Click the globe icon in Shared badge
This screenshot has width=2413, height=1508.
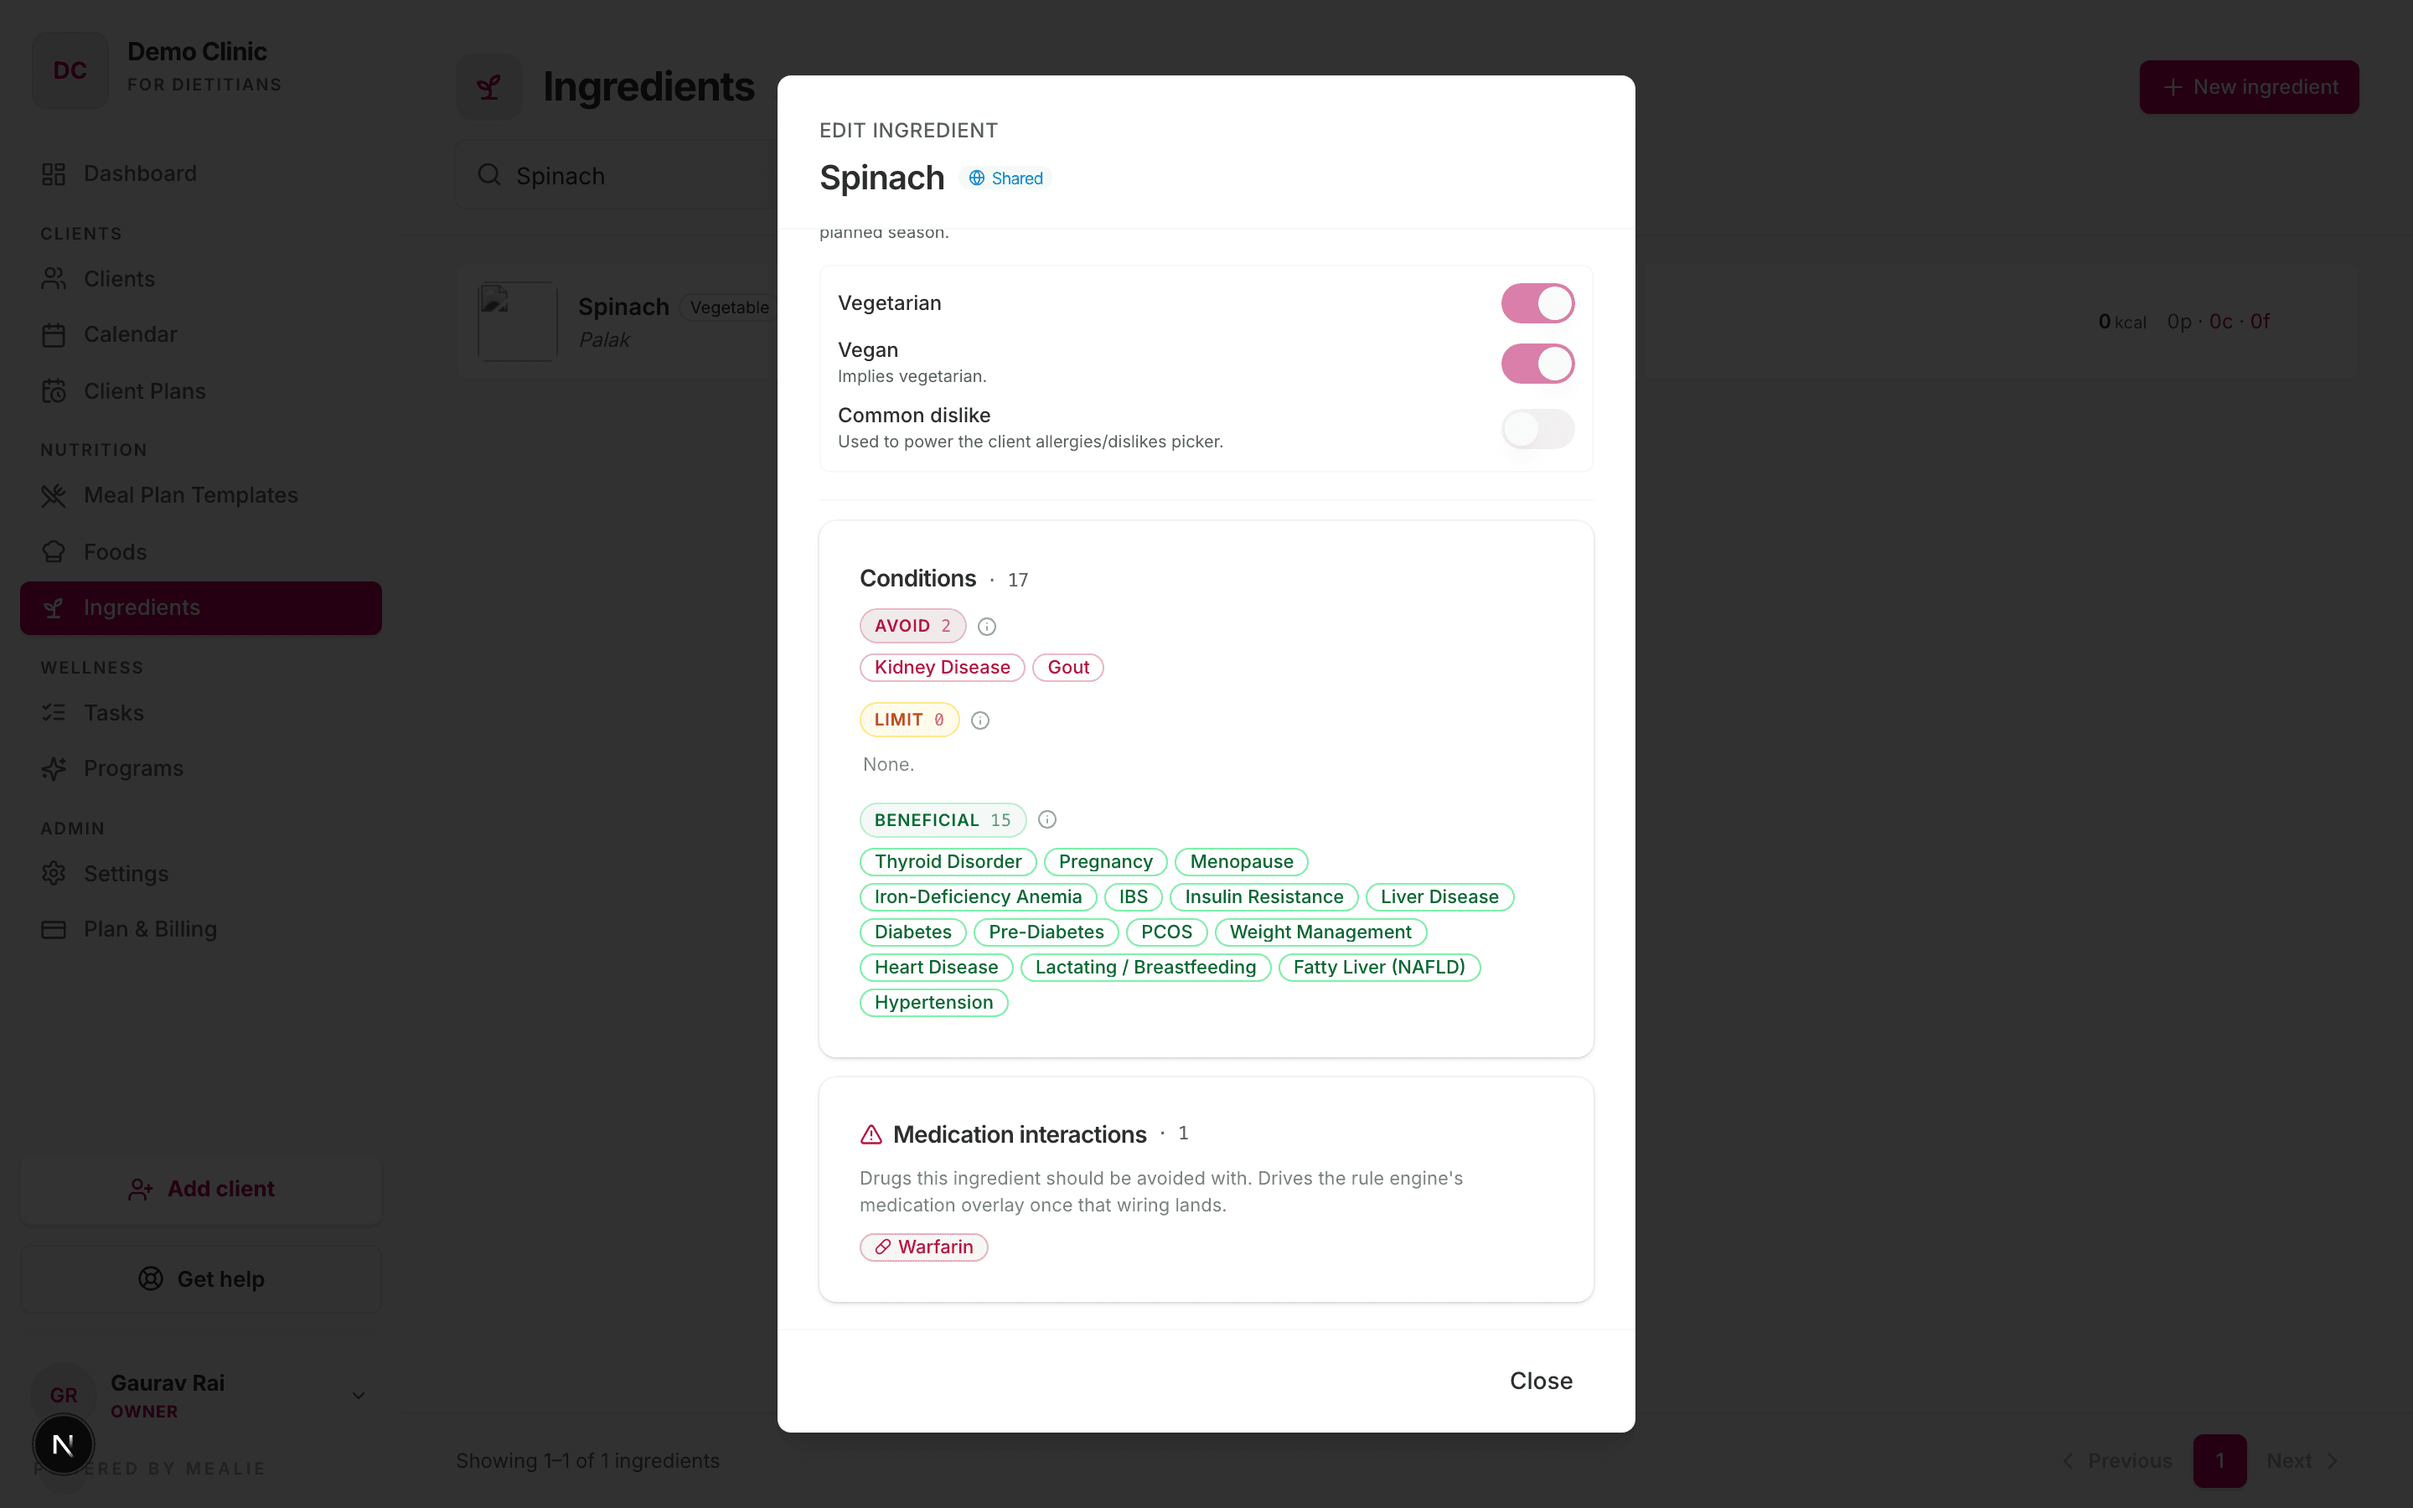pyautogui.click(x=977, y=178)
